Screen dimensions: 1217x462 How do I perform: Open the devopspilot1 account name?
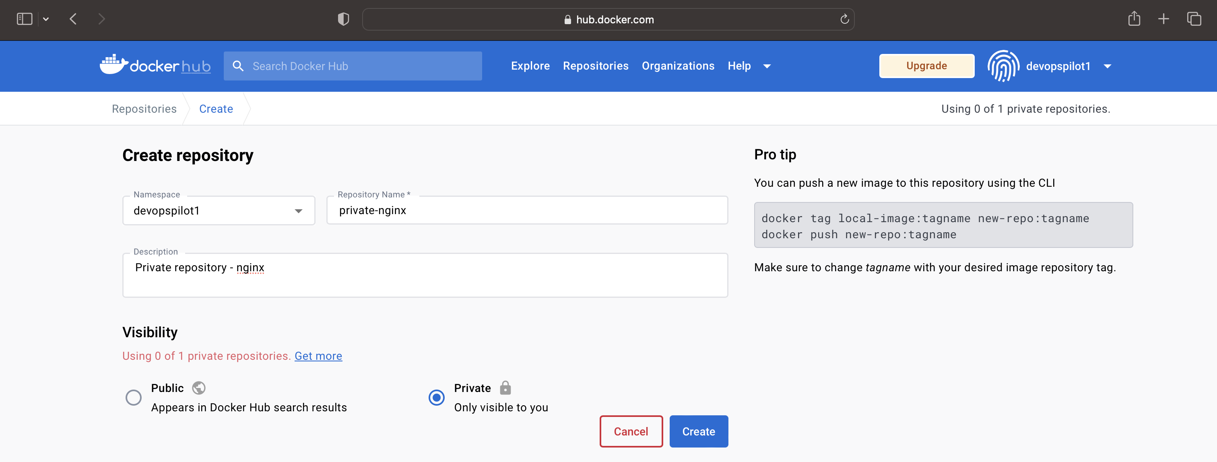(x=1058, y=66)
